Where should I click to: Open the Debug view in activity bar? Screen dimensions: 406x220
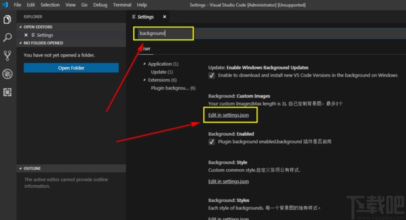coord(7,74)
